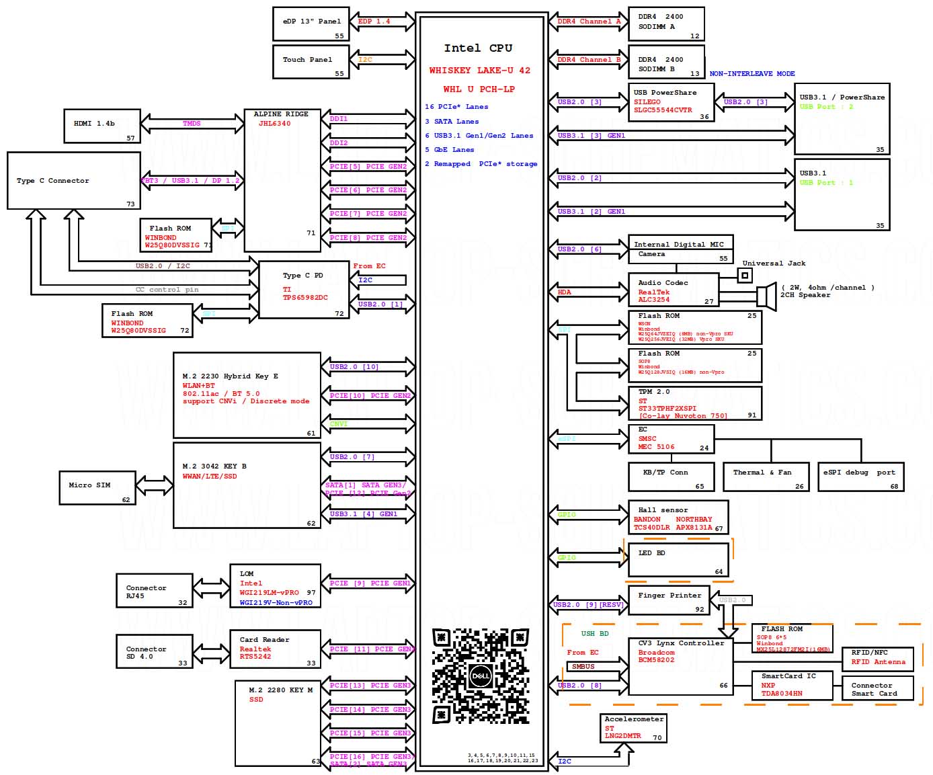Select the Accelerometer block
This screenshot has width=933, height=775.
point(633,729)
